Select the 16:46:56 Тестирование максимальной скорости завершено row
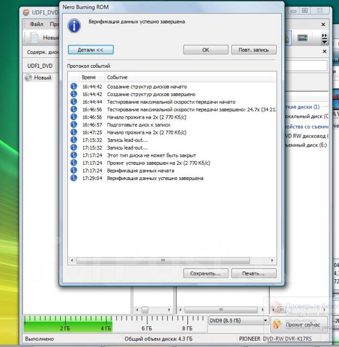The image size is (339, 347). pyautogui.click(x=172, y=110)
